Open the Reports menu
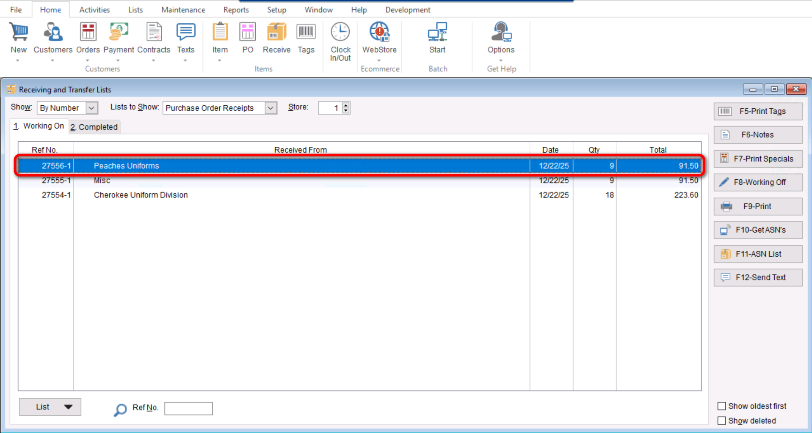Viewport: 812px width, 433px height. 236,10
